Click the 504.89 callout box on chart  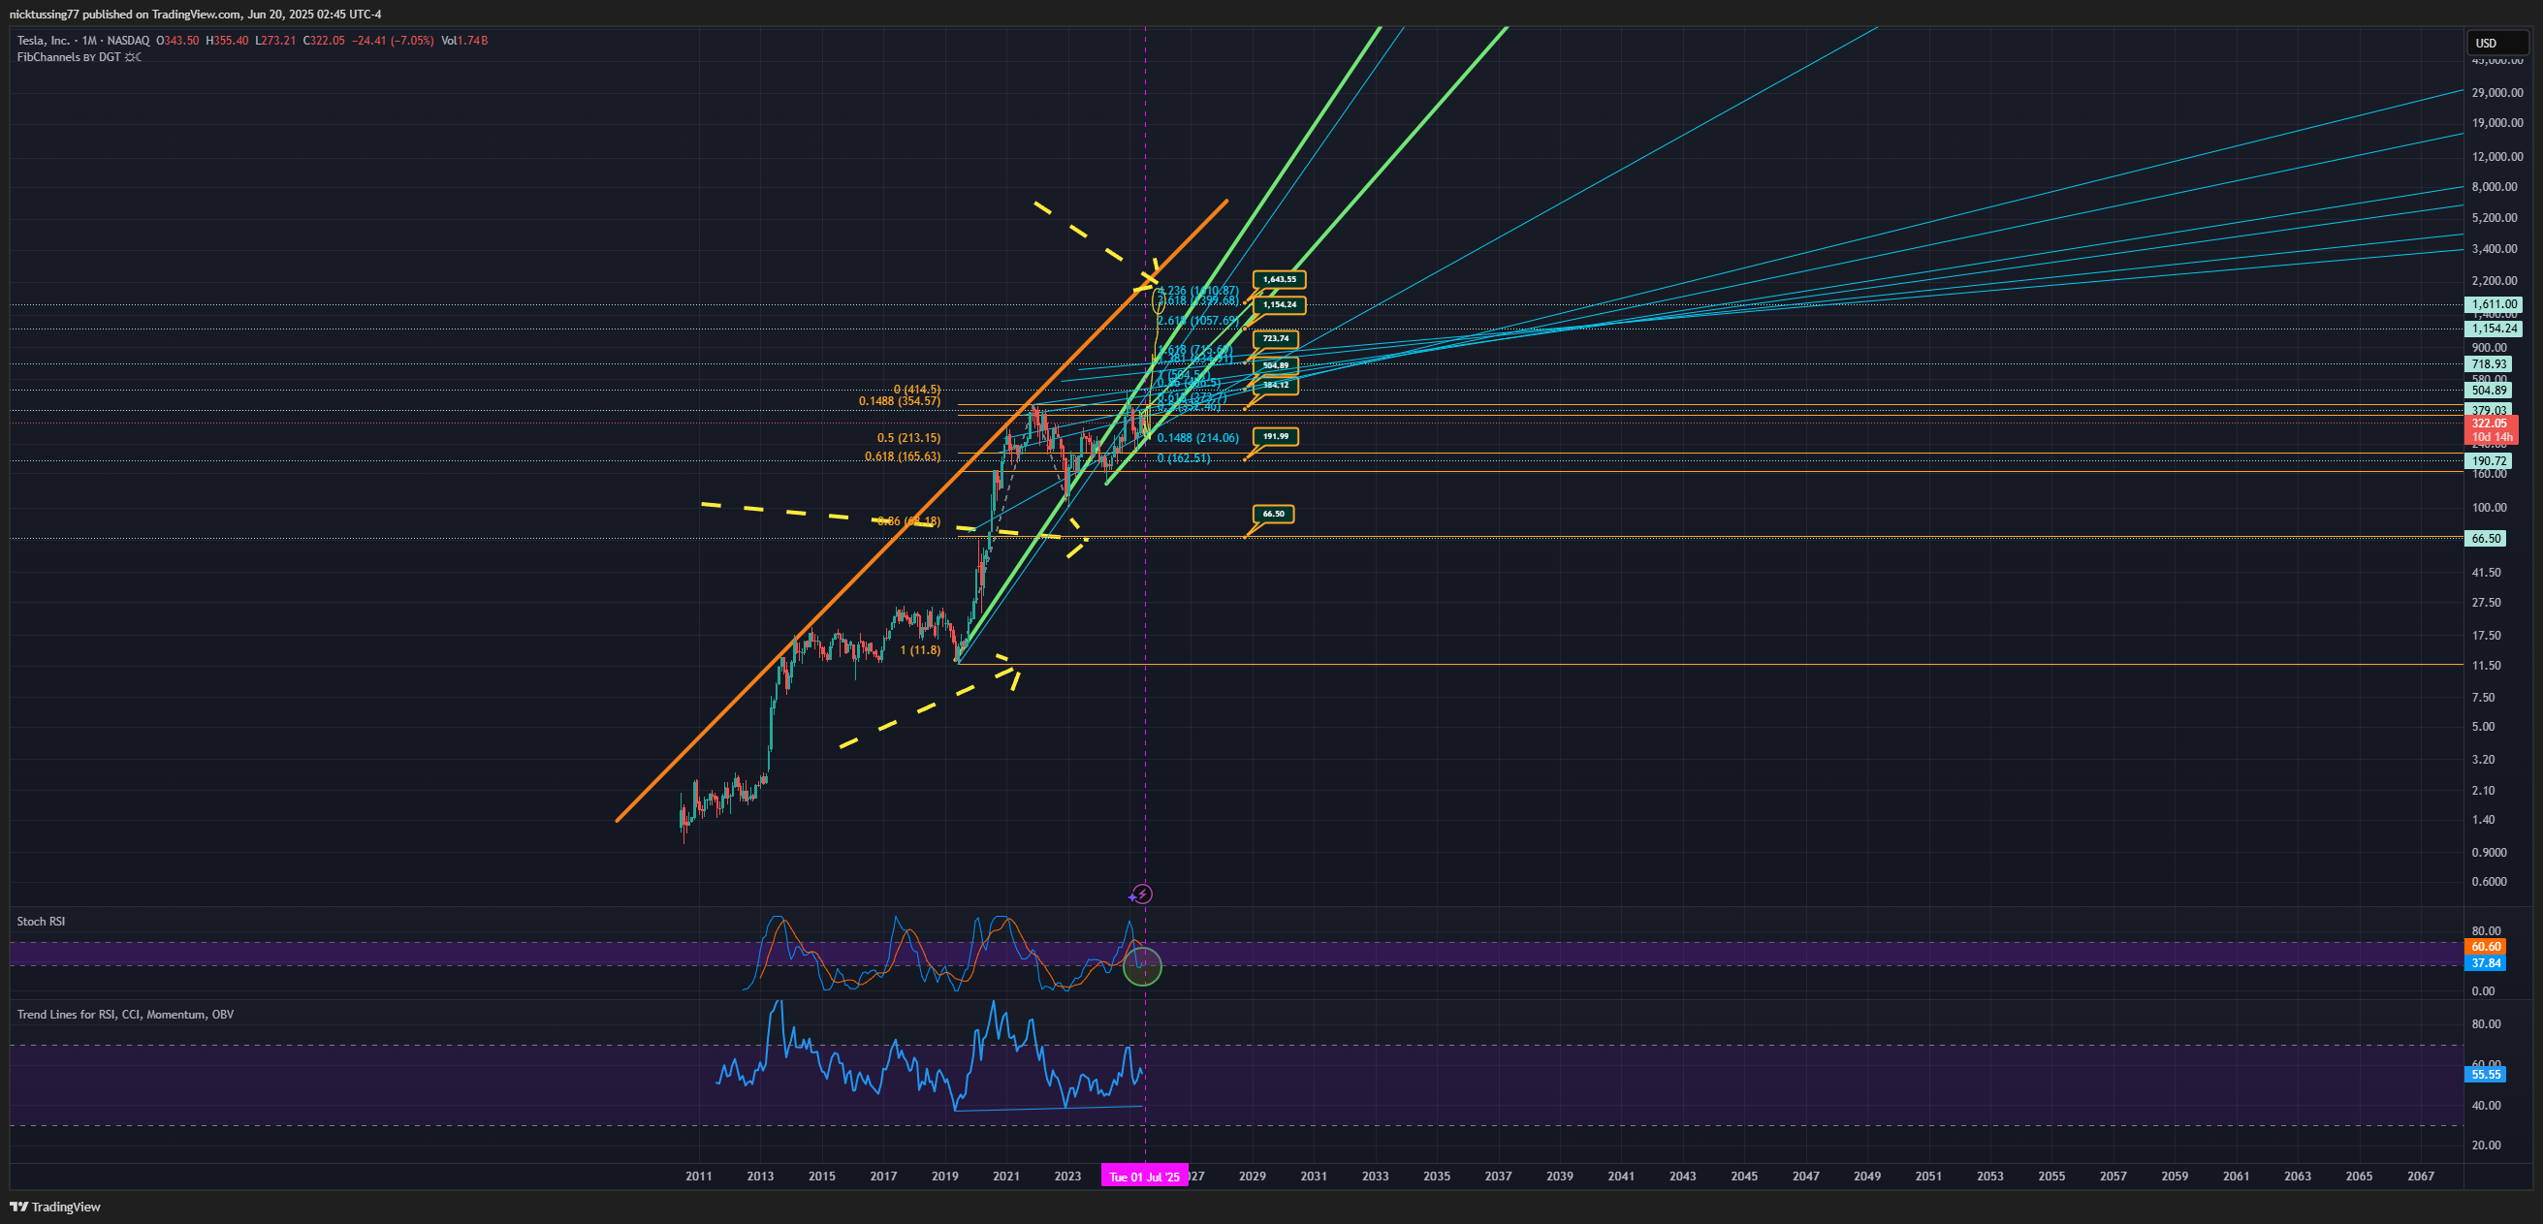pos(1276,365)
